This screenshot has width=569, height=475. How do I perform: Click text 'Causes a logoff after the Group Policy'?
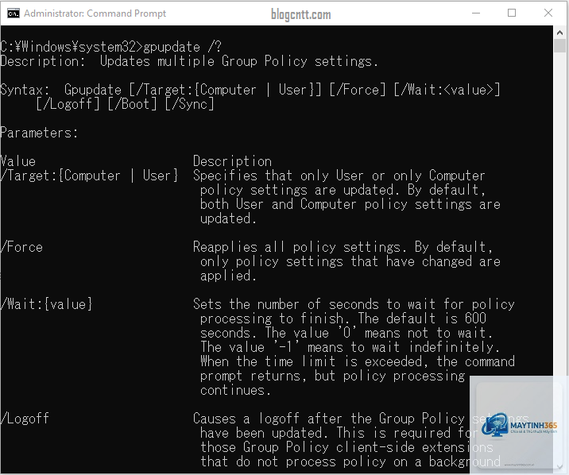coord(328,419)
